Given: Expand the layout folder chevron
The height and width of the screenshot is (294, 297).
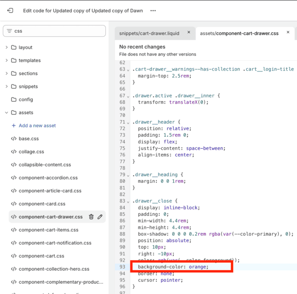Looking at the screenshot, I should coord(7,47).
